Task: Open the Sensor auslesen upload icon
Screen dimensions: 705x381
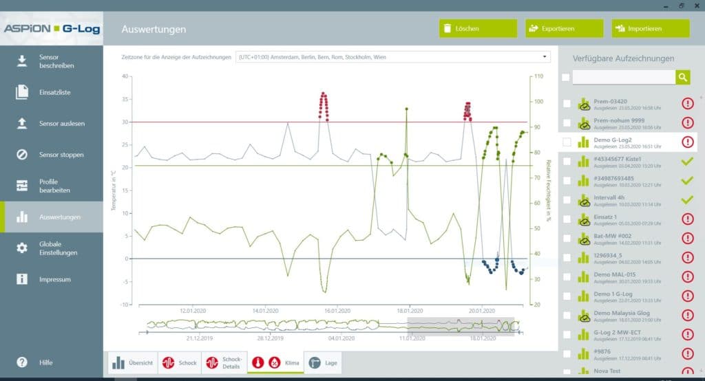Action: (21, 123)
